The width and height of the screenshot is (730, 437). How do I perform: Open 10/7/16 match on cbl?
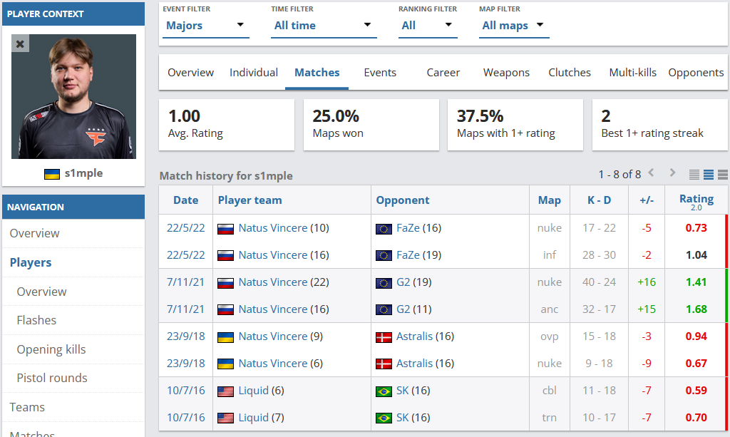point(186,390)
